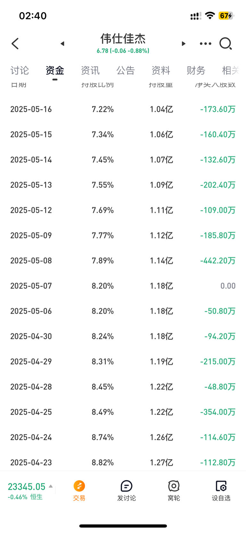The width and height of the screenshot is (246, 533).
Task: Tap the 发讨论 post discussion icon
Action: pos(127,486)
